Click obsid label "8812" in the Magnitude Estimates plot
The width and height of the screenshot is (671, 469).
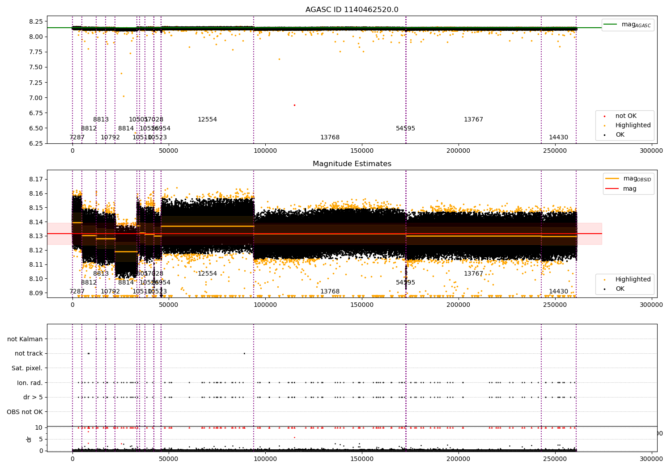89,283
